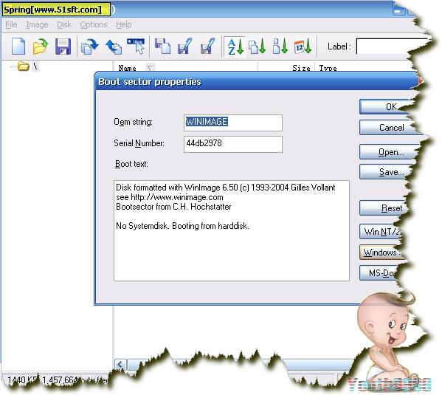Screen dimensions: 442x395
Task: Open the File menu
Action: [11, 25]
